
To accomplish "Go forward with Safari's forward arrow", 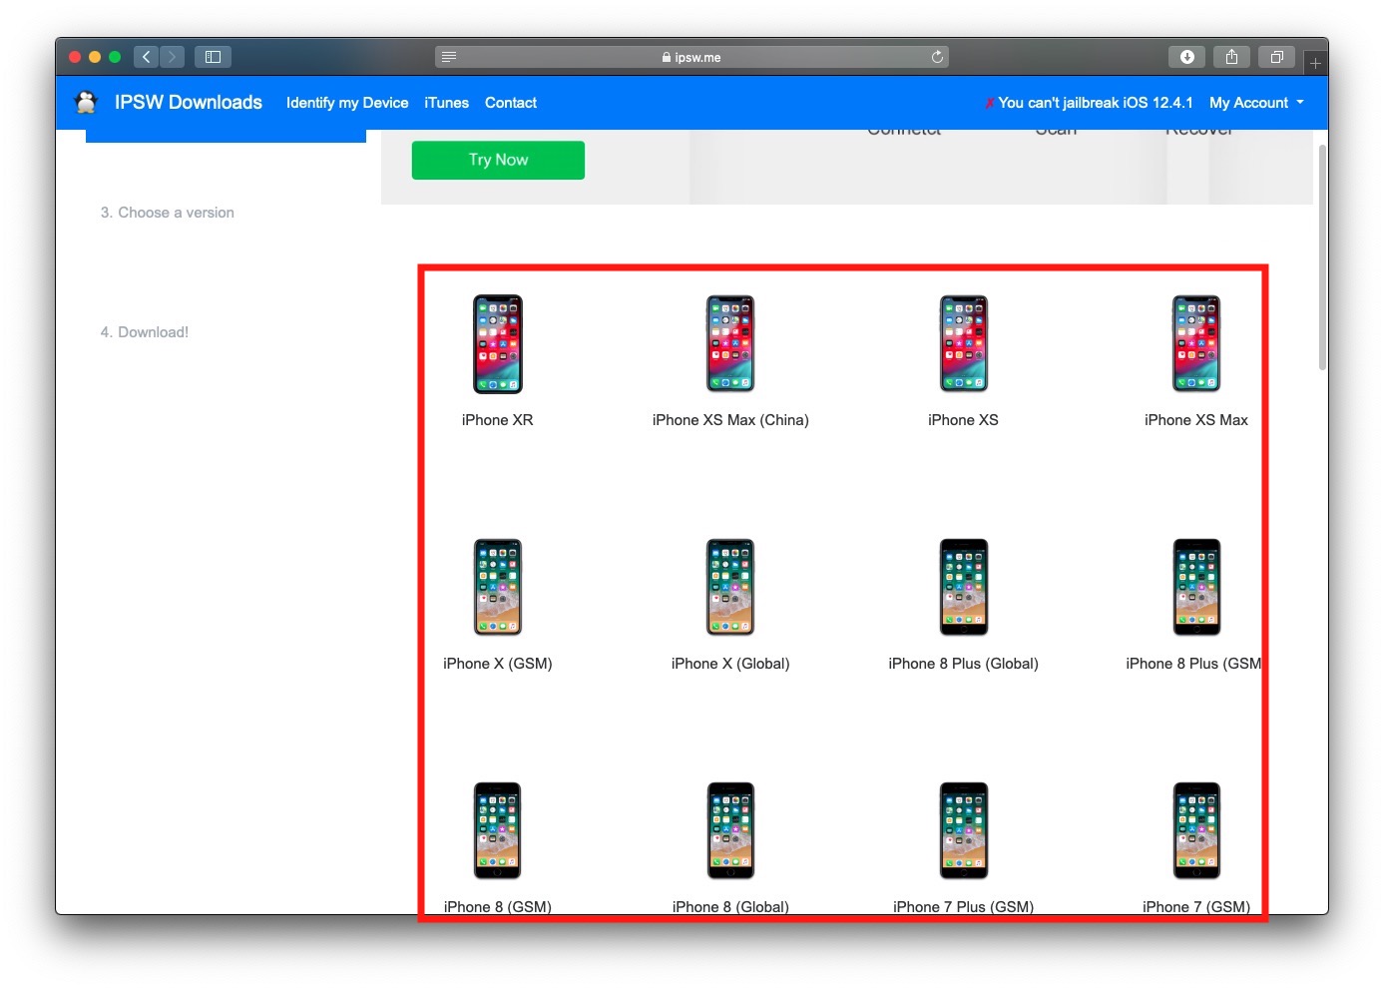I will [172, 57].
